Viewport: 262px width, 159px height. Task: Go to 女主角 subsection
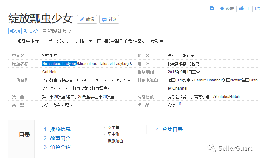[x=113, y=128]
